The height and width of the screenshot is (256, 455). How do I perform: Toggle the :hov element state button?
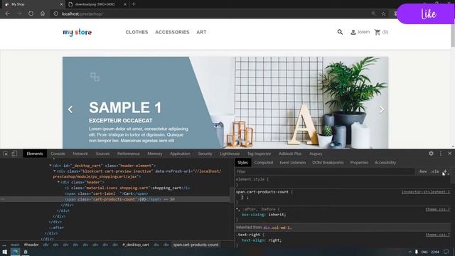[422, 171]
